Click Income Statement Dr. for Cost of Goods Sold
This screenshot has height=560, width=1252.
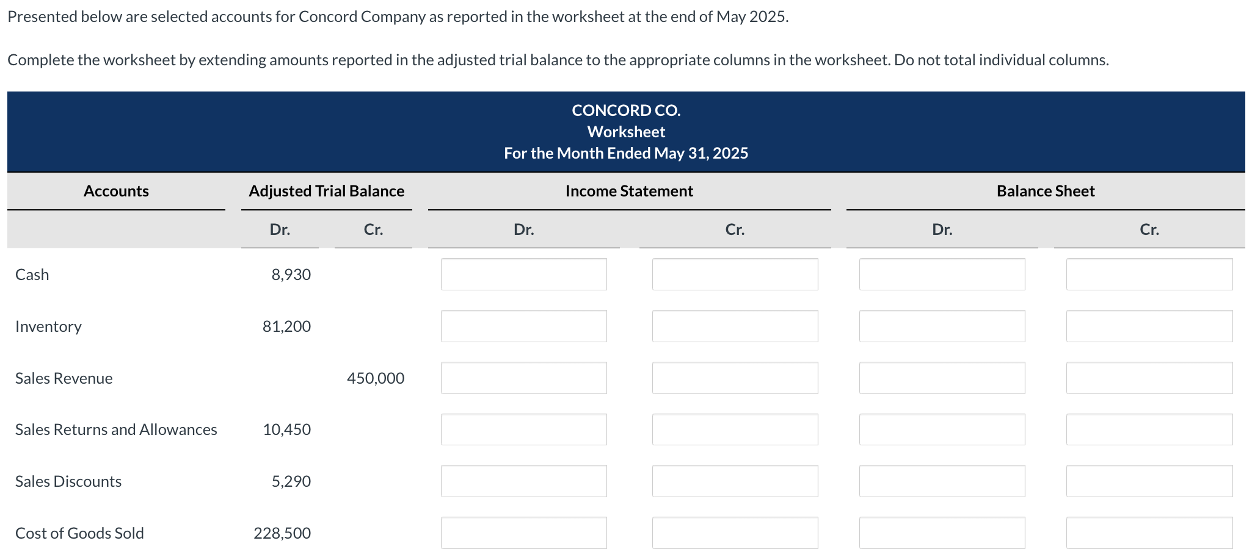pos(523,532)
